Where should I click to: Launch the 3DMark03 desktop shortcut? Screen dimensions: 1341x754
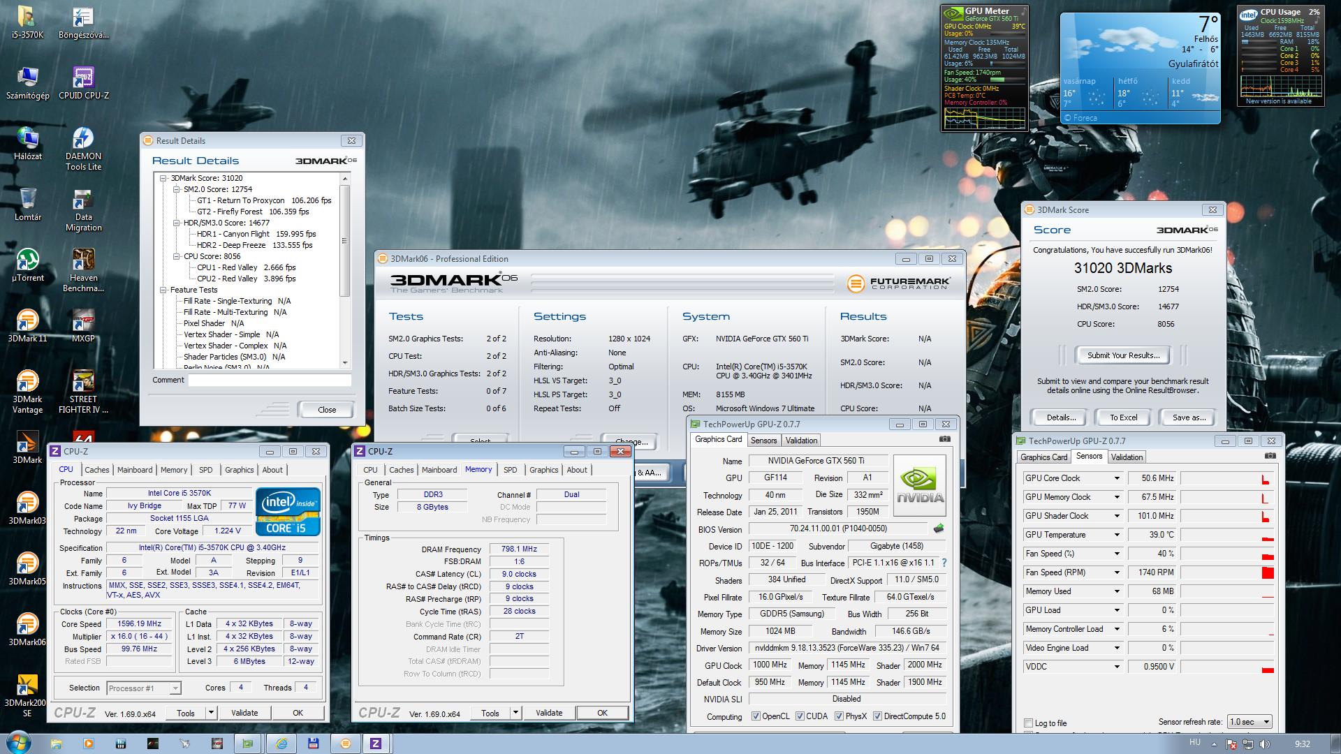click(27, 508)
